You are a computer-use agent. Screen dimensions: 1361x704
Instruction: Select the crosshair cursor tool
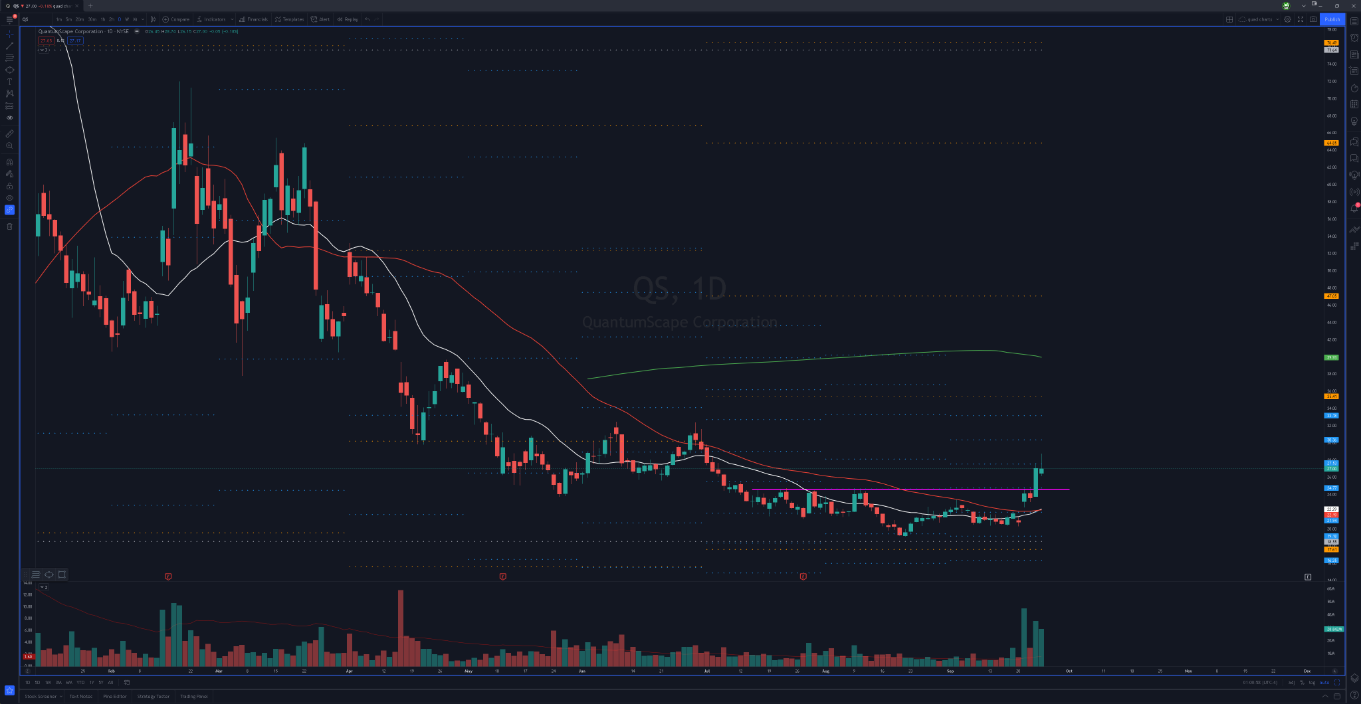point(9,33)
